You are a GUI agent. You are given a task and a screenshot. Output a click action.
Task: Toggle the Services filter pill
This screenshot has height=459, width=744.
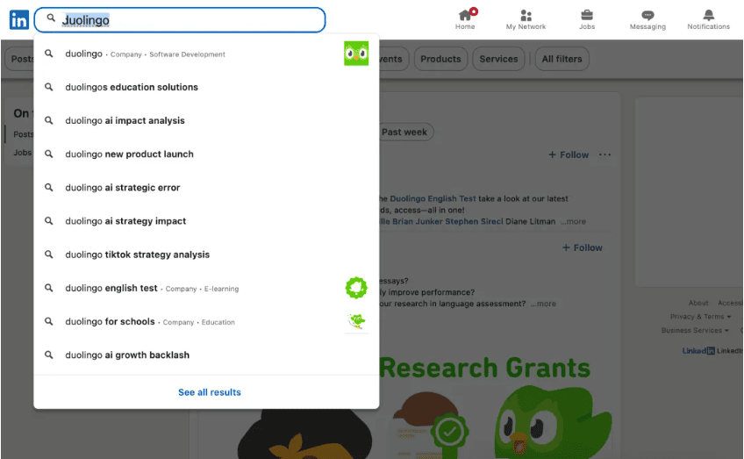[x=498, y=60]
